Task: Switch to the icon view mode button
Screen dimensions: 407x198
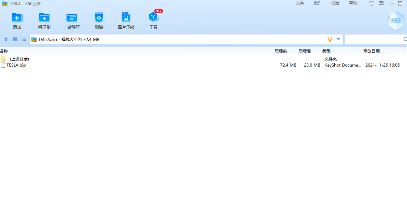Action: click(x=15, y=39)
